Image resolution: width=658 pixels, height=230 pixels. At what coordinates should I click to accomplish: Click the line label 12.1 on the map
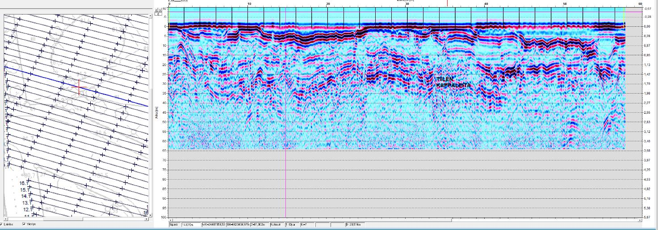[x=28, y=209]
